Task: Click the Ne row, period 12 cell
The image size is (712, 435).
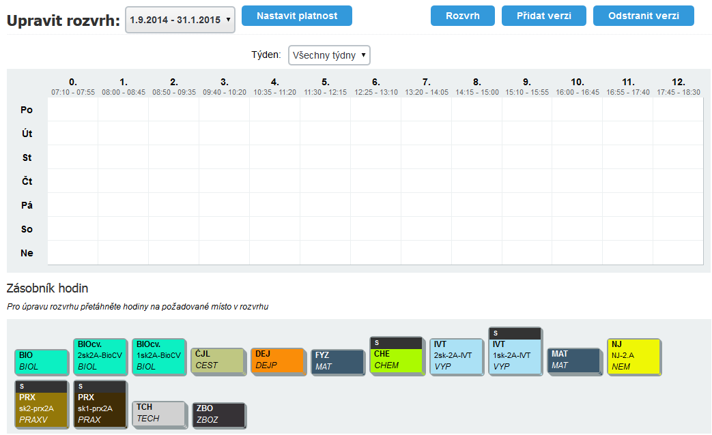Action: pyautogui.click(x=679, y=253)
